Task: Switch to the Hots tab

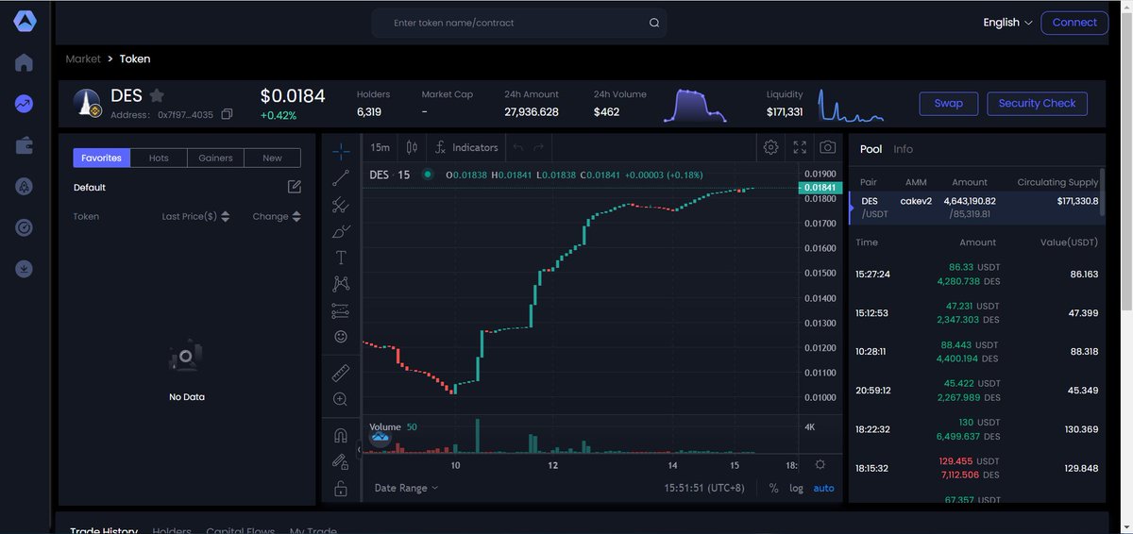Action: pyautogui.click(x=159, y=159)
